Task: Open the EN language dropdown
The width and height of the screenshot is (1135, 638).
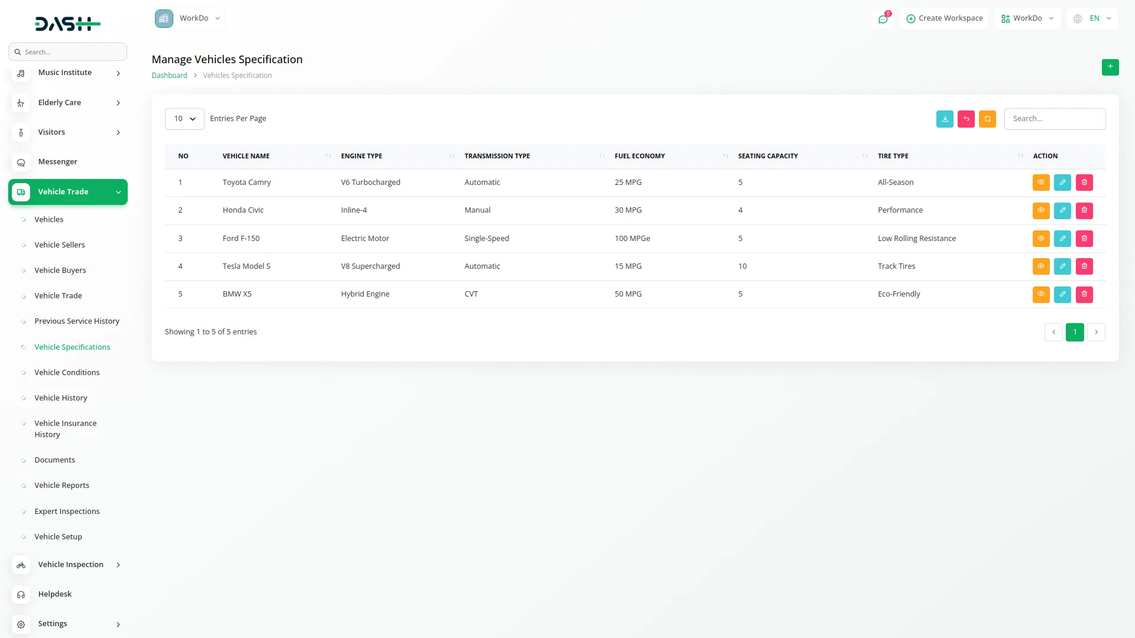Action: [1093, 18]
